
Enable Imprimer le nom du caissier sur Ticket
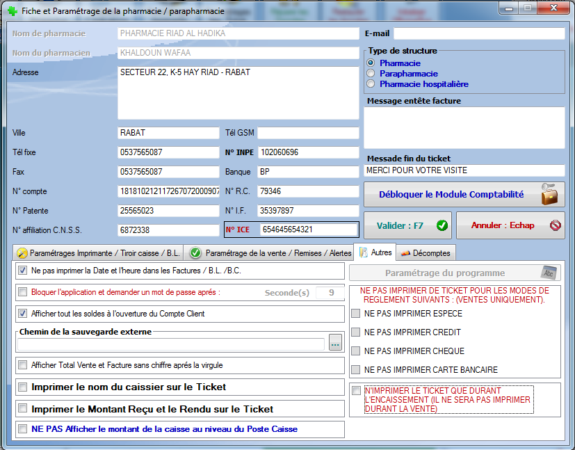pyautogui.click(x=23, y=387)
